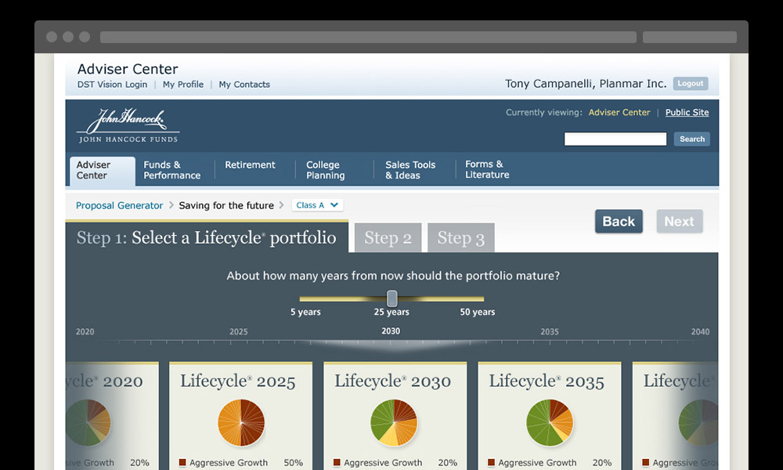Viewport: 783px width, 470px height.
Task: Open the My Contacts link
Action: click(x=244, y=85)
